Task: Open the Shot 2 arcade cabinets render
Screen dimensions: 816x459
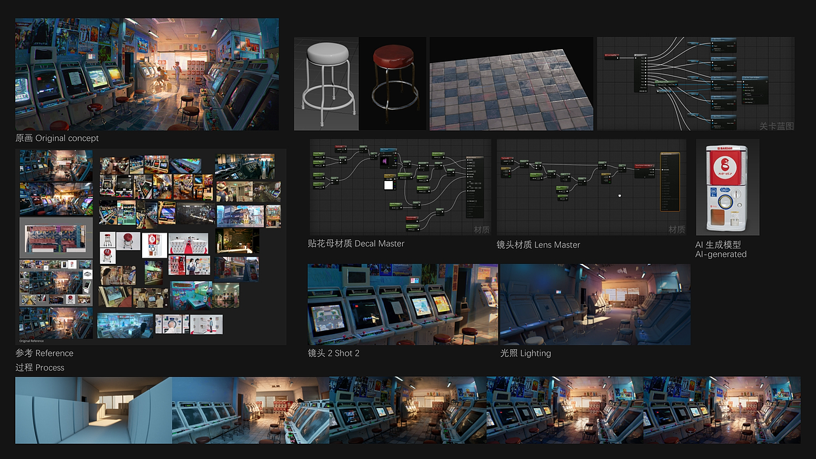Action: [403, 304]
